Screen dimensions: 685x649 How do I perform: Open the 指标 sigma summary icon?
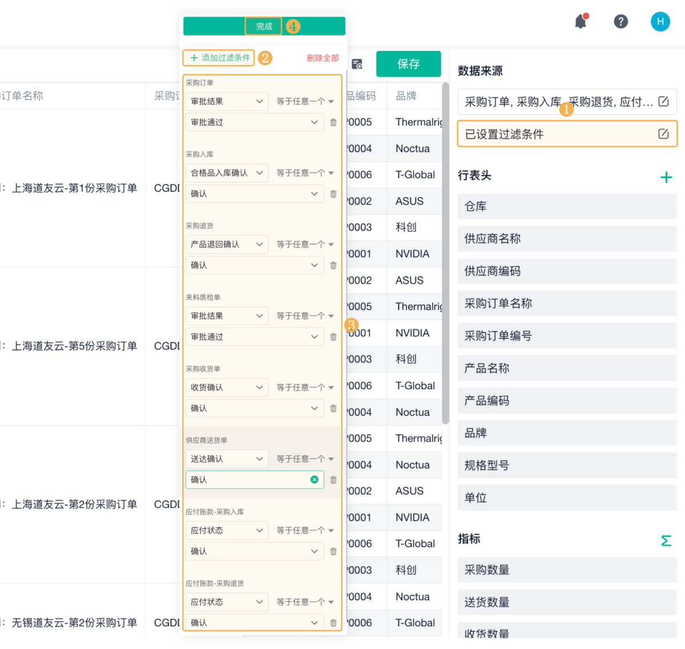point(666,541)
